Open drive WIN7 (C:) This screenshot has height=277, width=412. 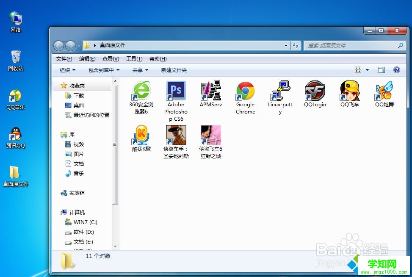pyautogui.click(x=81, y=222)
